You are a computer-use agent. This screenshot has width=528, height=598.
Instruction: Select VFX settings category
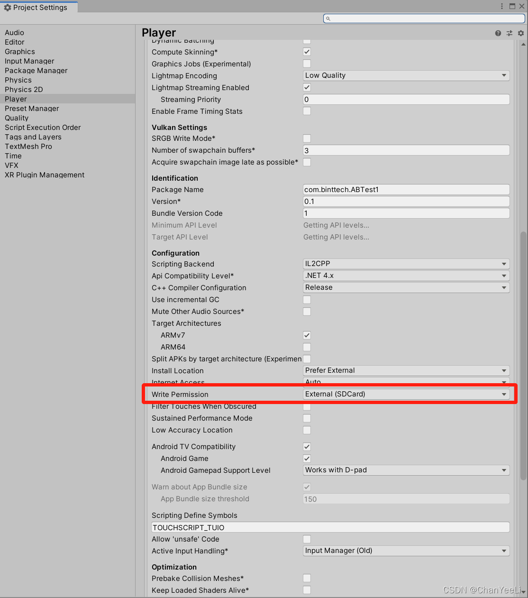coord(67,166)
